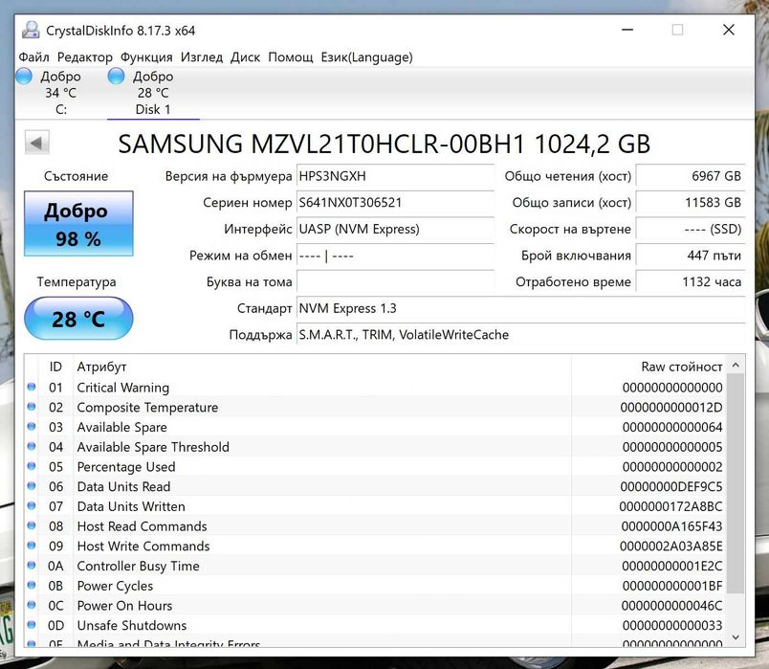The width and height of the screenshot is (769, 669).
Task: Click the rotation rate value ---- (SSD)
Action: click(x=691, y=229)
